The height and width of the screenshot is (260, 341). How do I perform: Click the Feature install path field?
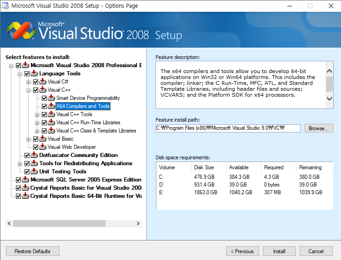click(228, 128)
